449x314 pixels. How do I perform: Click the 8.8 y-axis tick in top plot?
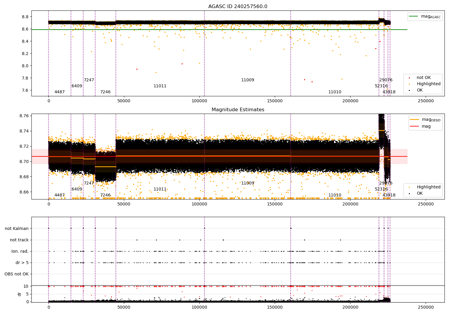click(x=25, y=17)
